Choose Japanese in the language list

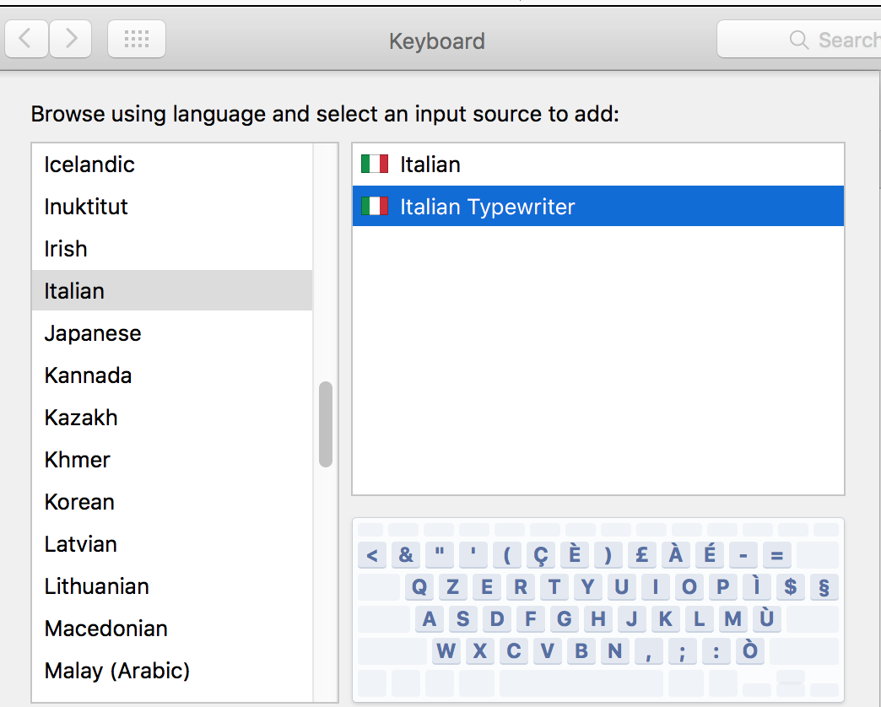tap(93, 333)
